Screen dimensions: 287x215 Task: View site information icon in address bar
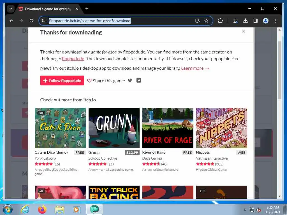pos(43,21)
